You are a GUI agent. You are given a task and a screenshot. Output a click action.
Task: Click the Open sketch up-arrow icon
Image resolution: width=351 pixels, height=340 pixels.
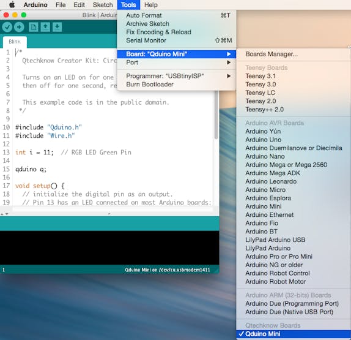pos(45,27)
